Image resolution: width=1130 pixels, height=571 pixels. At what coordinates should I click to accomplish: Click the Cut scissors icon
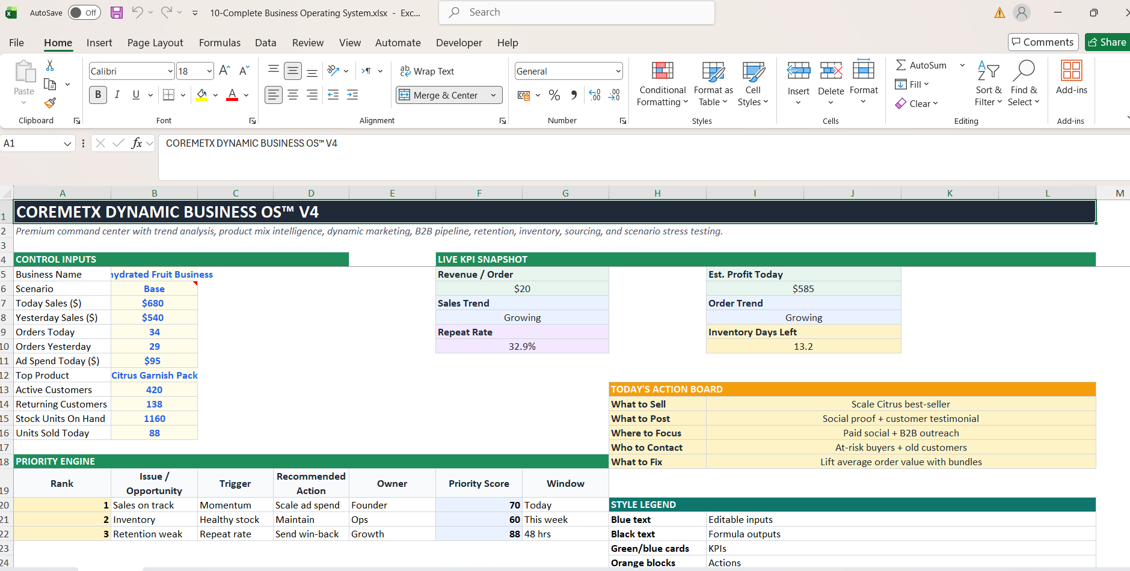(50, 65)
